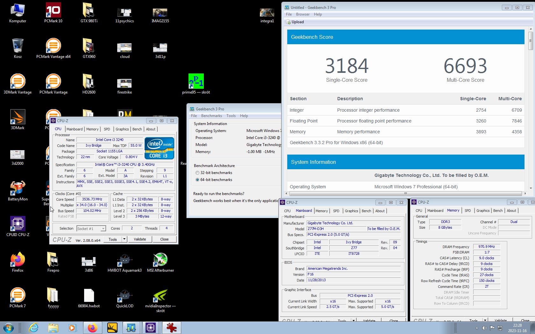This screenshot has width=535, height=334.
Task: Show hidden system tray icons
Action: point(477,328)
